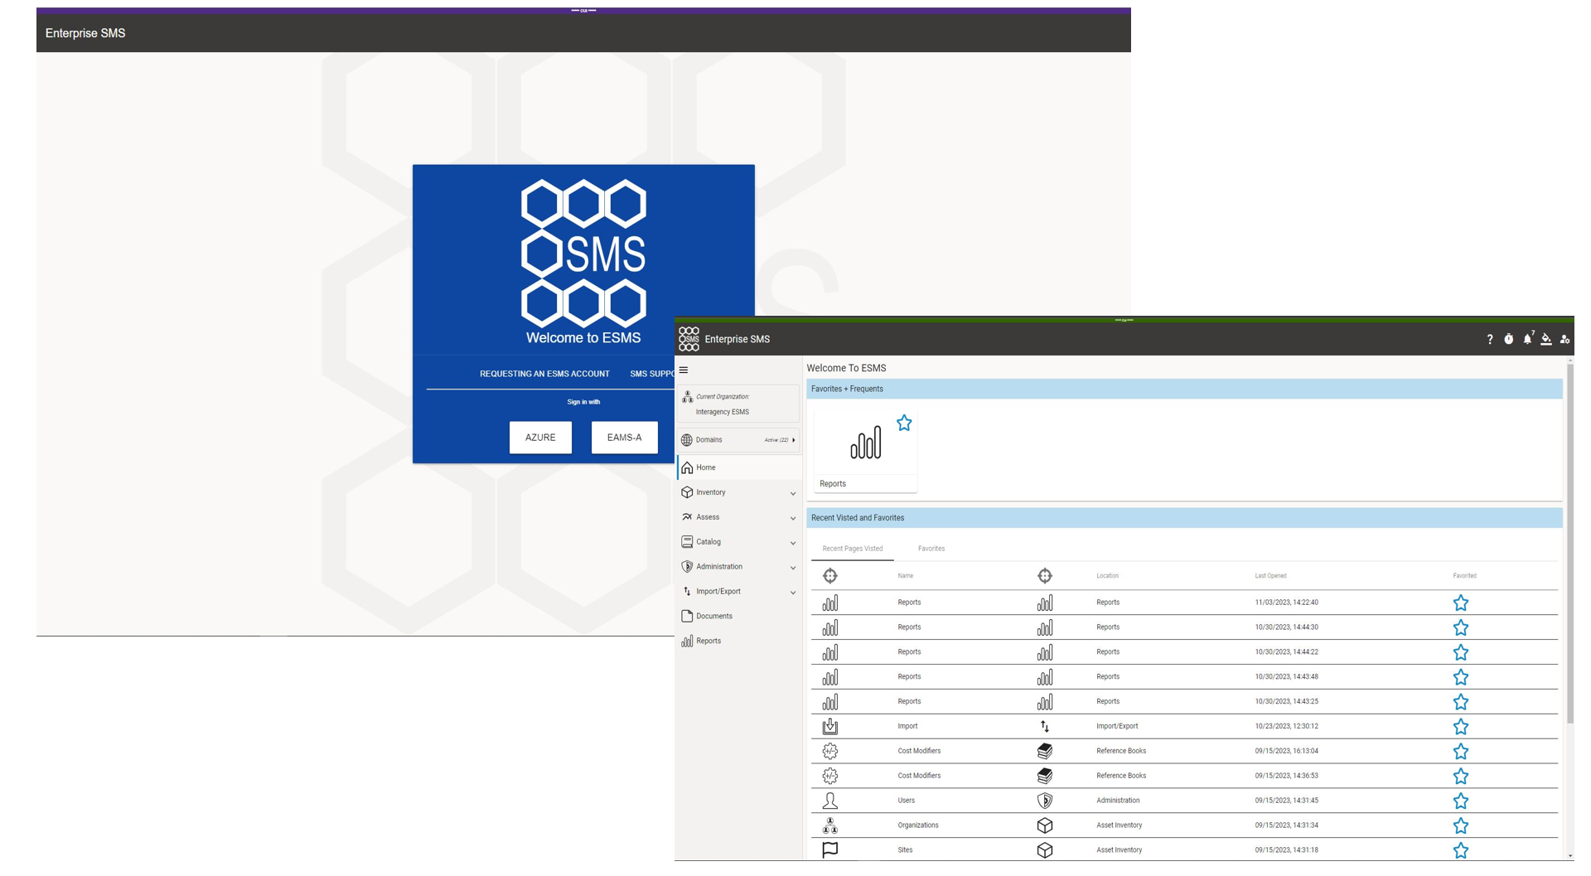
Task: Open the help question mark icon
Action: click(x=1489, y=340)
